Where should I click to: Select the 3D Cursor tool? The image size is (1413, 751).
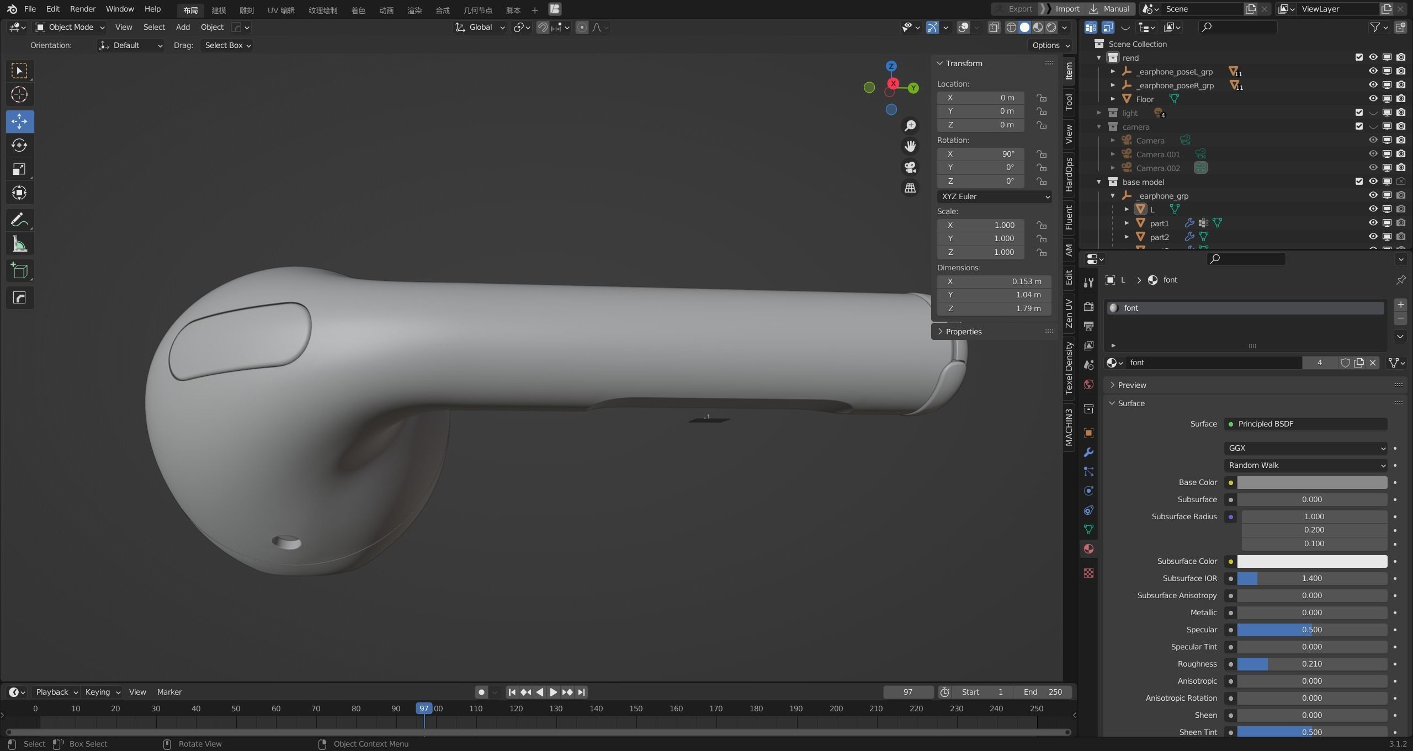click(19, 95)
